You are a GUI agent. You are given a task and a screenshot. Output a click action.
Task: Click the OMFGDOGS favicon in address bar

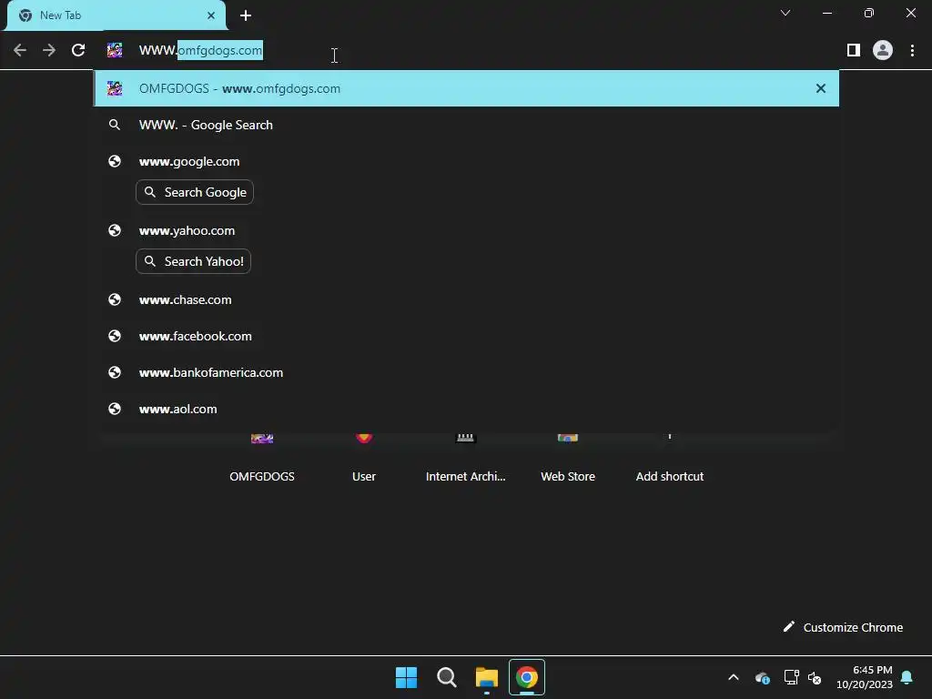click(x=115, y=51)
